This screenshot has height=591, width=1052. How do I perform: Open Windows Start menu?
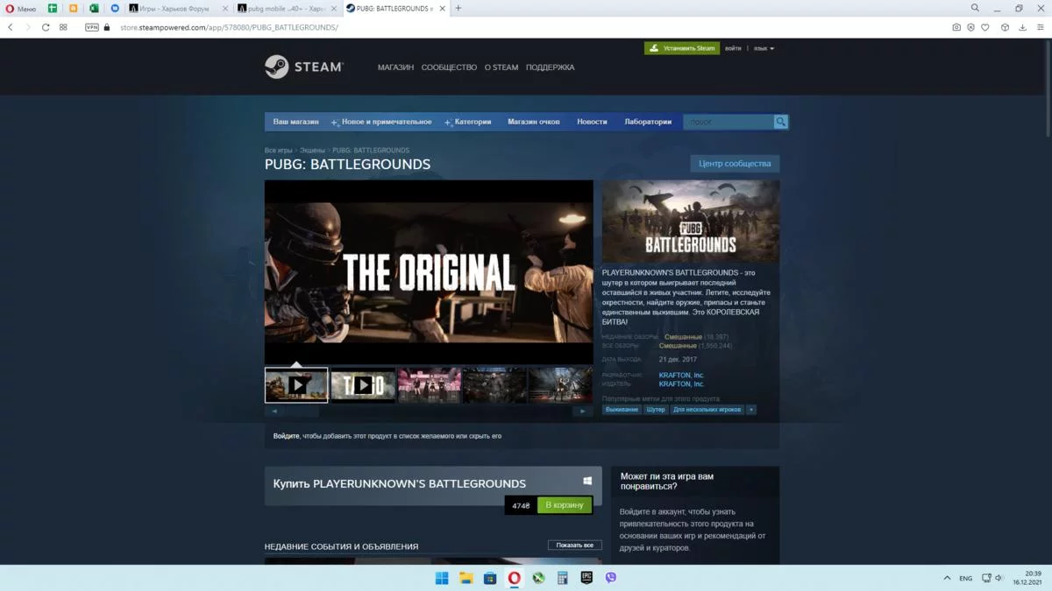tap(442, 578)
